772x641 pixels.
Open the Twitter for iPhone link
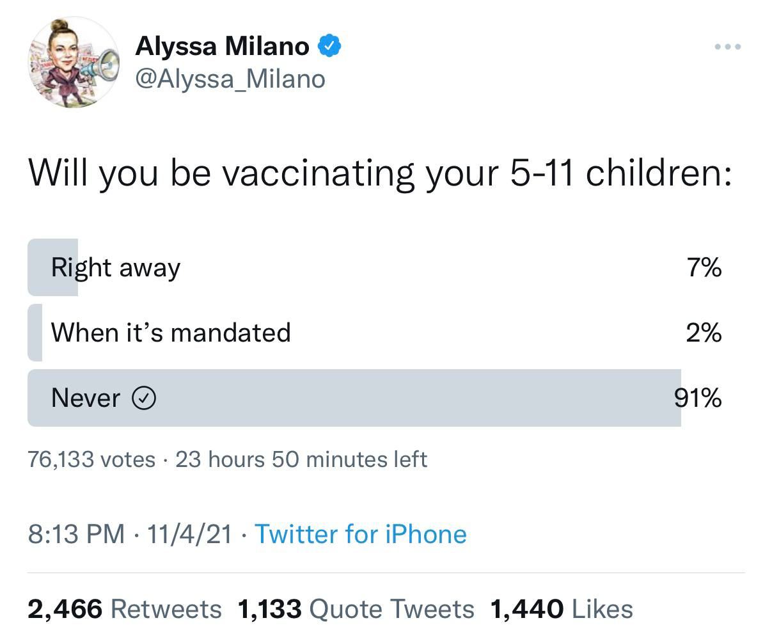click(361, 534)
